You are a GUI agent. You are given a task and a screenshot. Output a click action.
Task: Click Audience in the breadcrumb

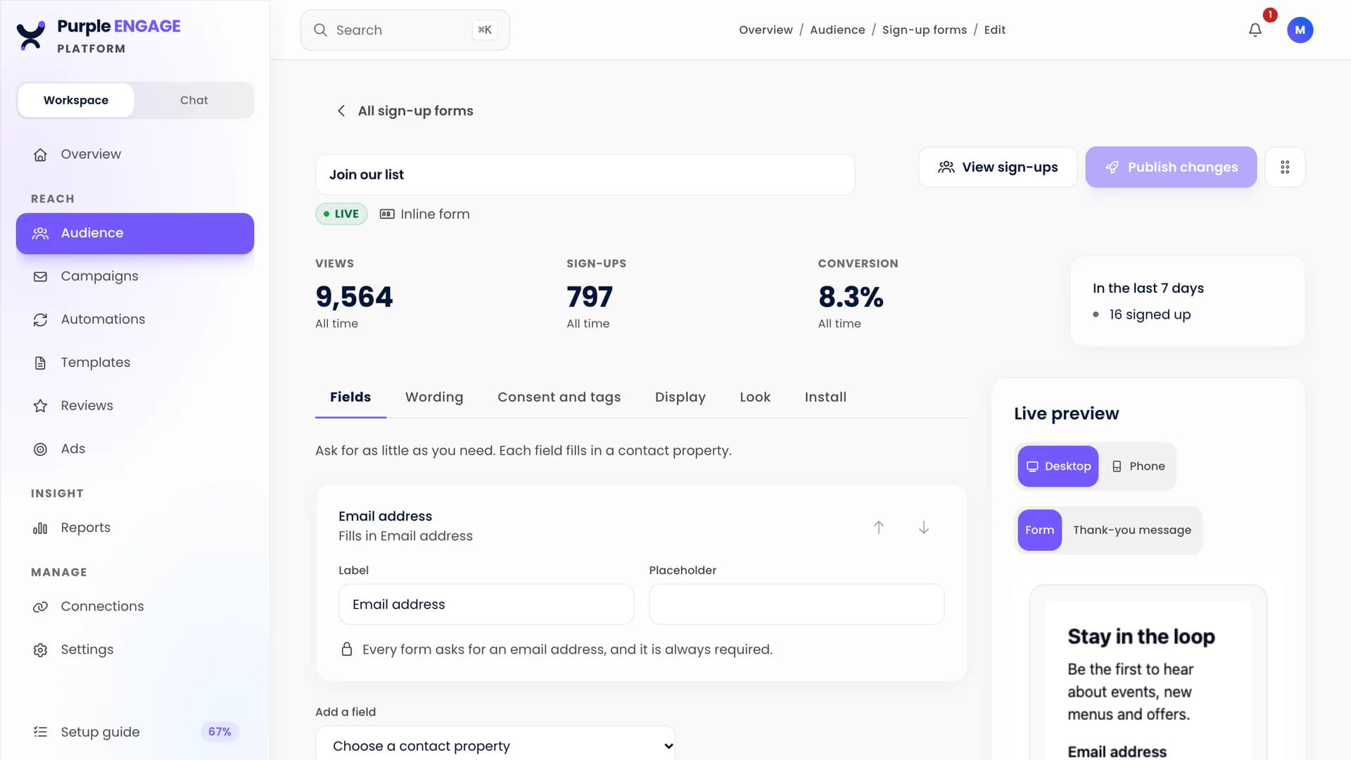coord(837,30)
